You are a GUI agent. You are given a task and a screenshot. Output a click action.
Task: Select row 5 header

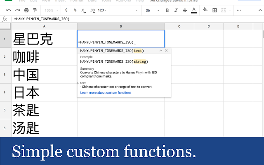5,110
